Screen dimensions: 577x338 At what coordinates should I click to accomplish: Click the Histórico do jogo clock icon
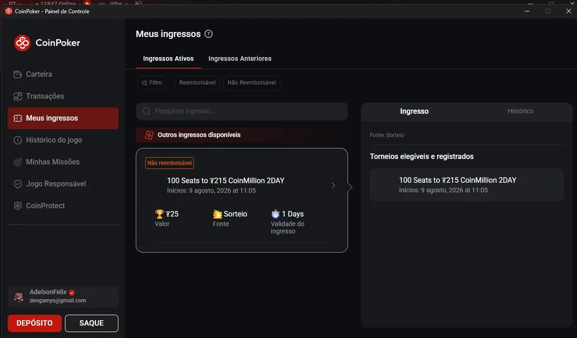[18, 140]
